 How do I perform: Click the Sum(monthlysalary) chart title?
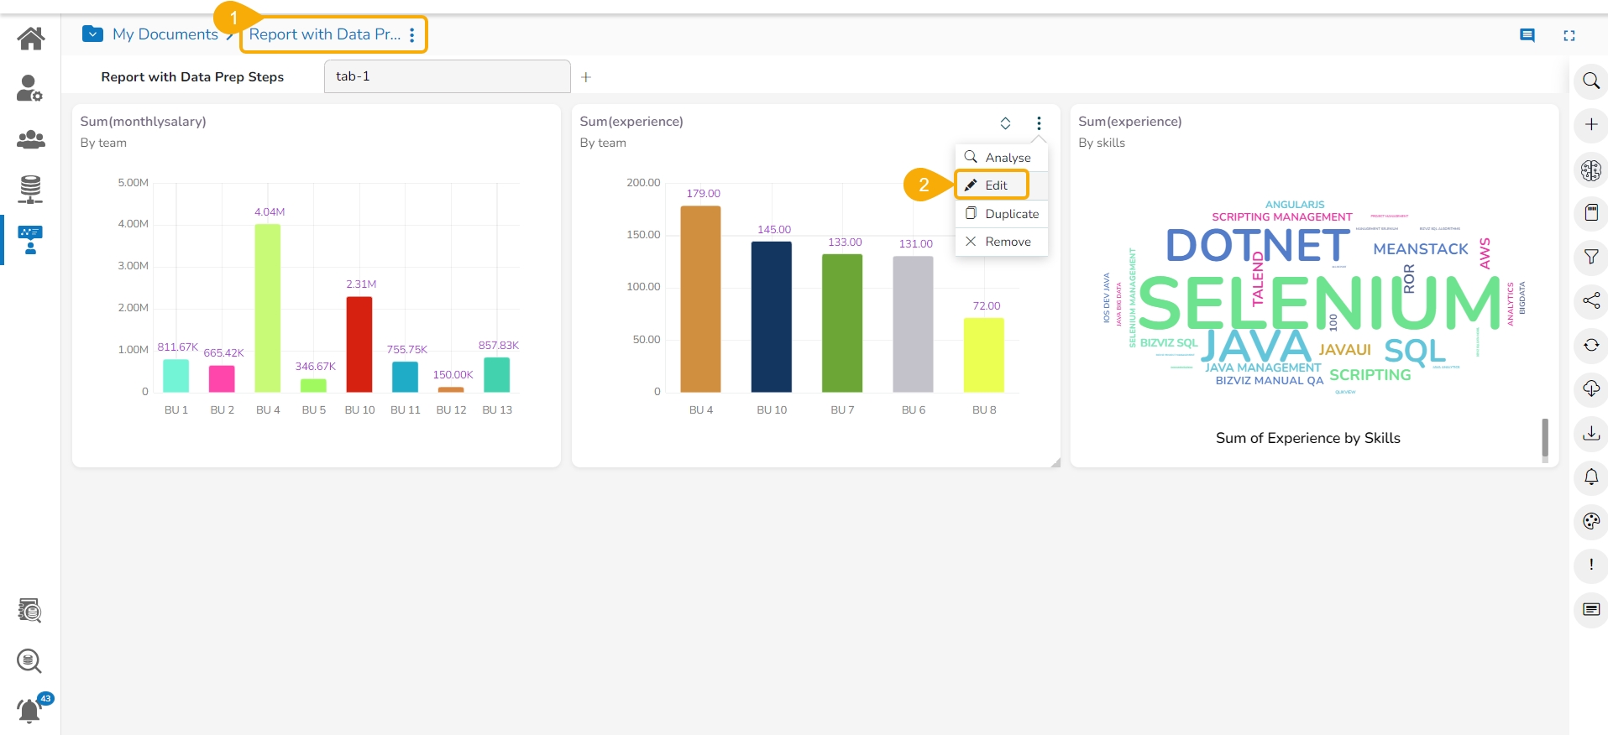144,122
